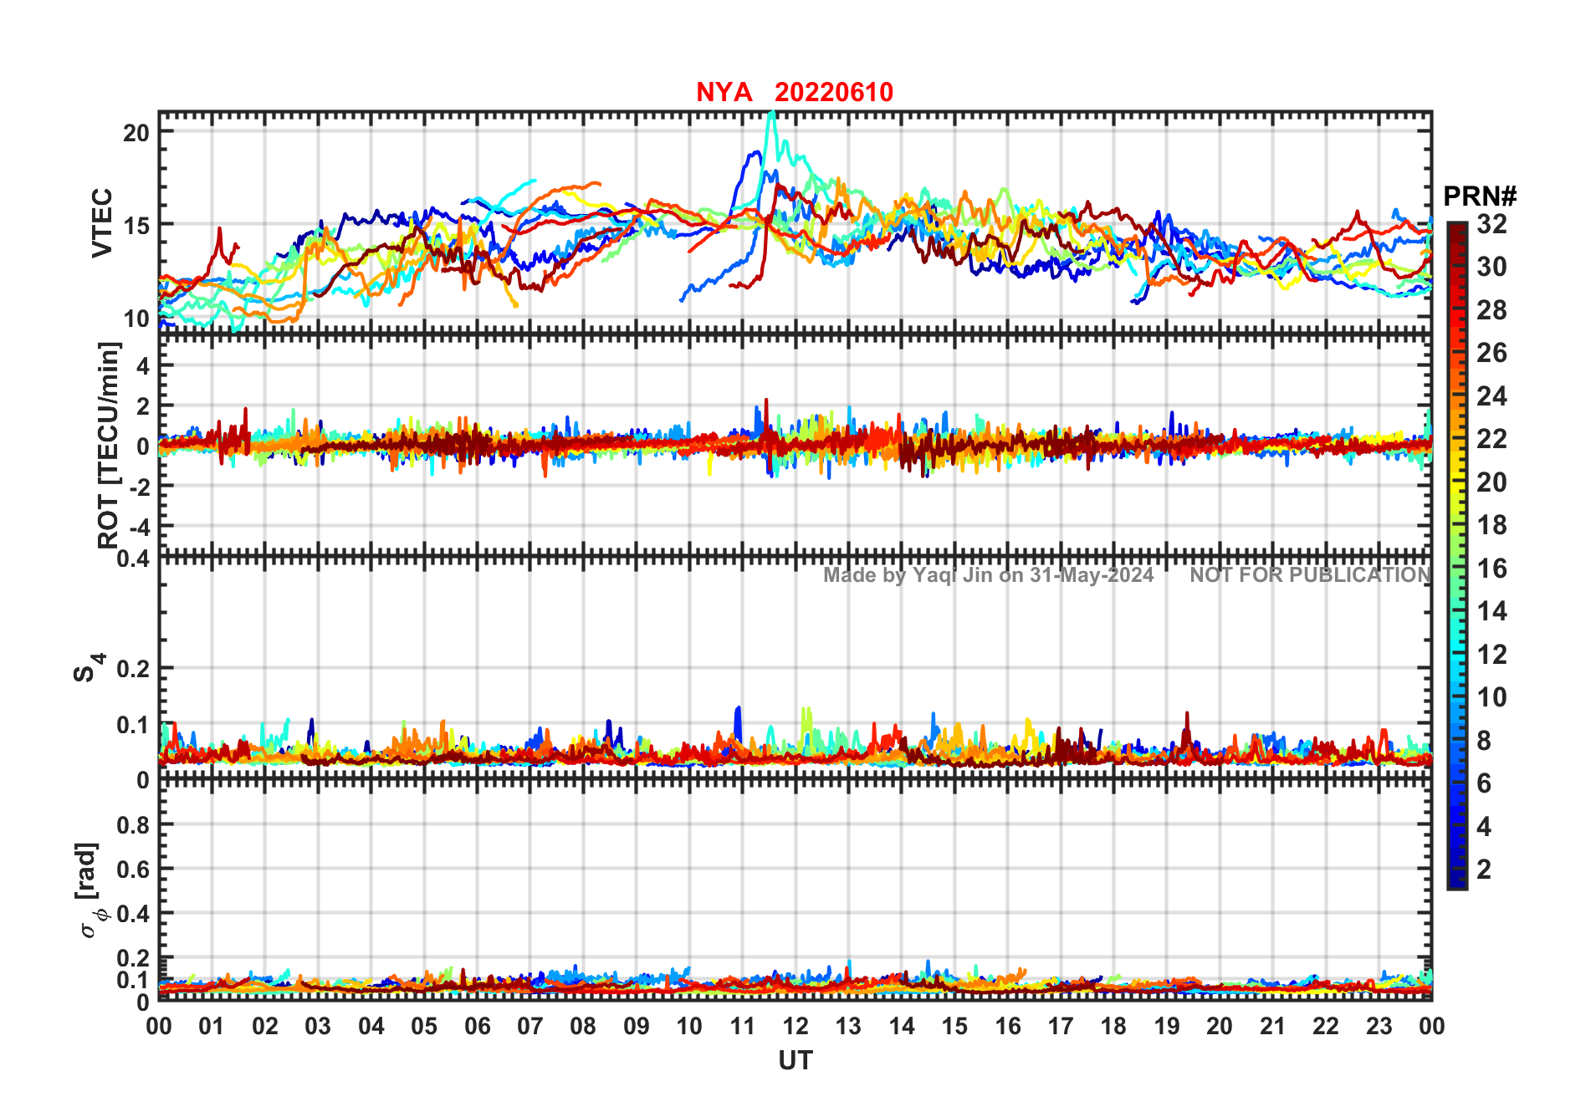The image size is (1591, 1112).
Task: Click the plot title 'NYA 20220610'
Action: point(795,92)
